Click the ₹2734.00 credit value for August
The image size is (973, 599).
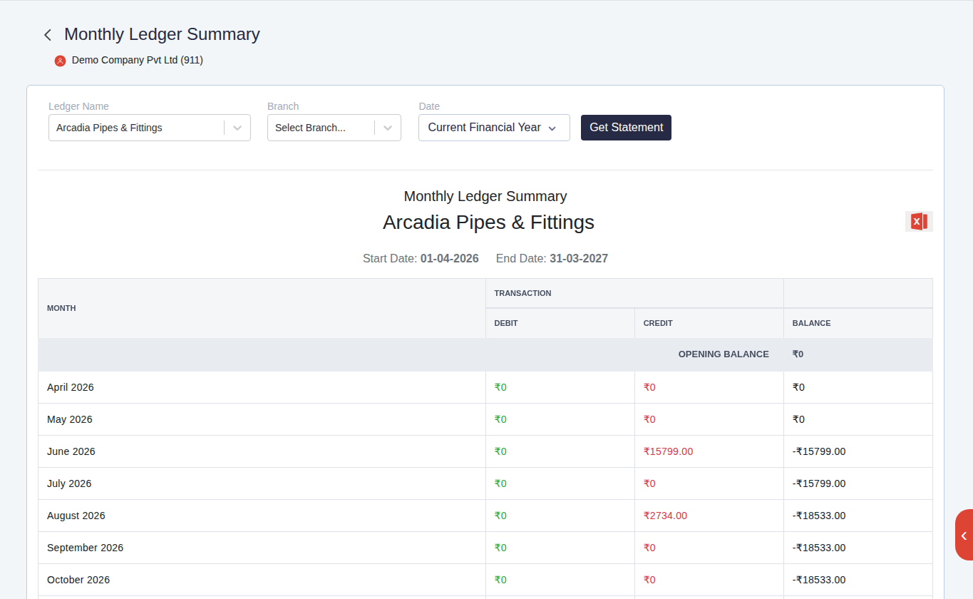665,516
